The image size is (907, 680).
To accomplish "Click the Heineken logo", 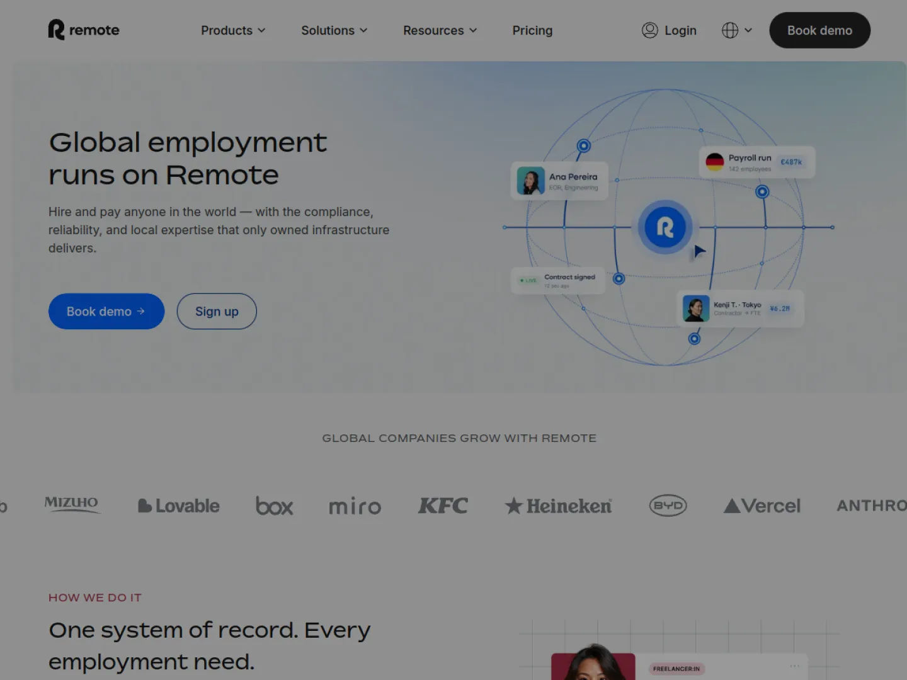I will coord(558,506).
